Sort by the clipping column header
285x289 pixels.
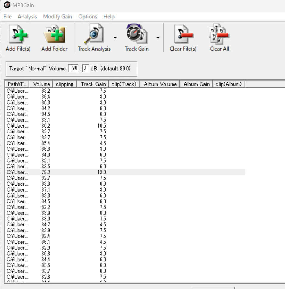tap(65, 84)
